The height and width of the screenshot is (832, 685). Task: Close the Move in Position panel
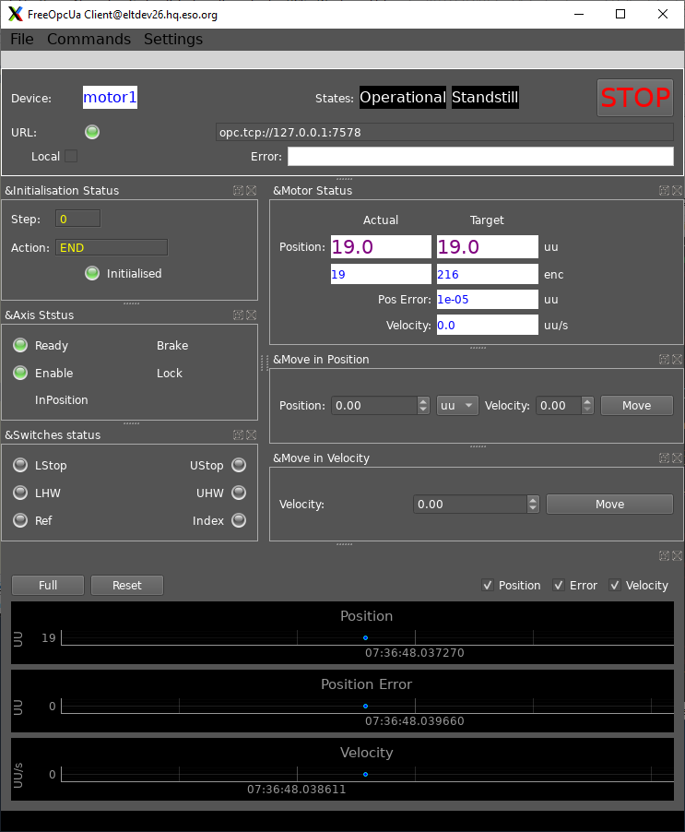(x=677, y=359)
